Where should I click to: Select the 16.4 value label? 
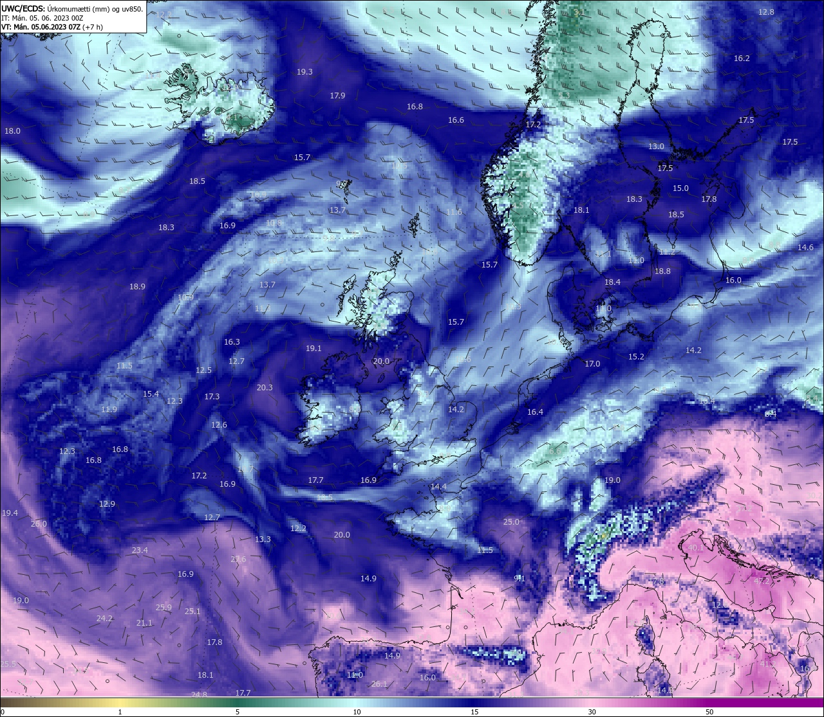click(535, 412)
